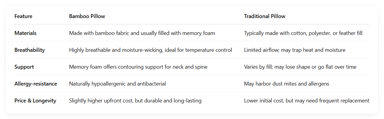Click the Breathability row label

click(30, 50)
